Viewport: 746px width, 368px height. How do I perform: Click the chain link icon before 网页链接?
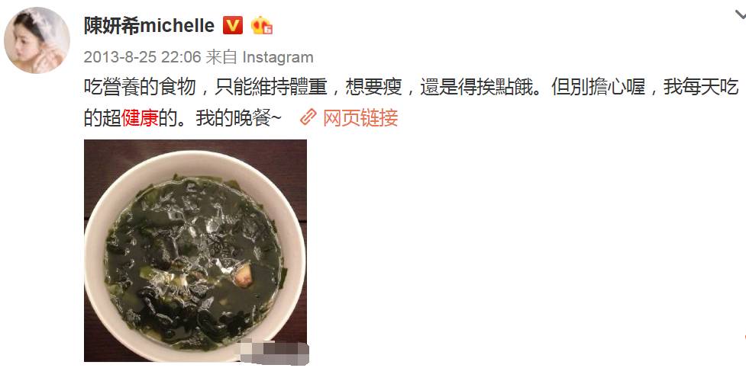pos(308,117)
